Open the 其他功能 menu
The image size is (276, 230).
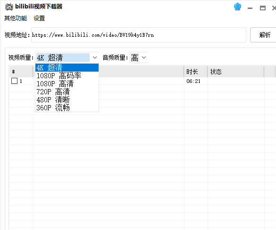pyautogui.click(x=16, y=18)
